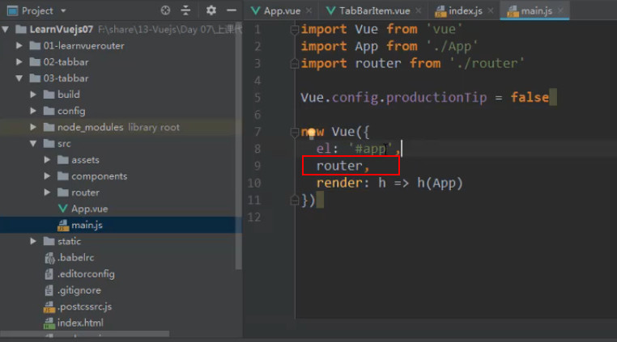Screen dimensions: 617x342
Task: Expand the router folder arrow
Action: [x=47, y=192]
